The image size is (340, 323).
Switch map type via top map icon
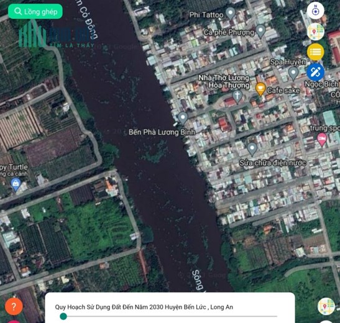[316, 32]
